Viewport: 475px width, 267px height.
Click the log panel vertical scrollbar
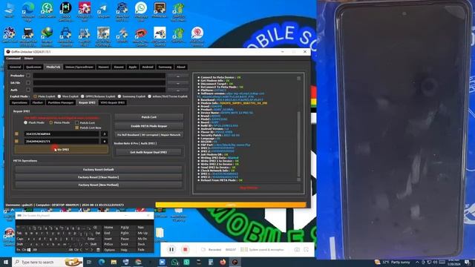298,129
